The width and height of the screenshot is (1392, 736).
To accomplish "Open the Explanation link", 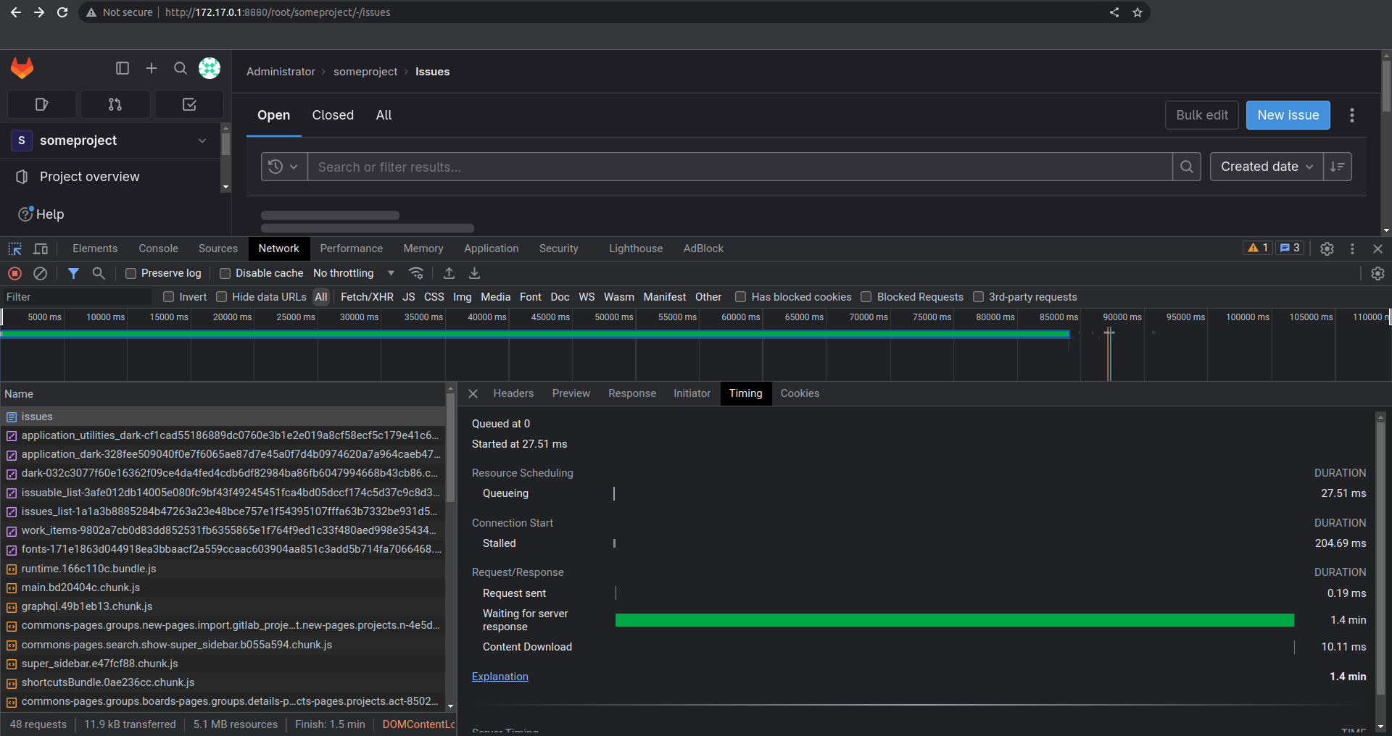I will [x=500, y=677].
